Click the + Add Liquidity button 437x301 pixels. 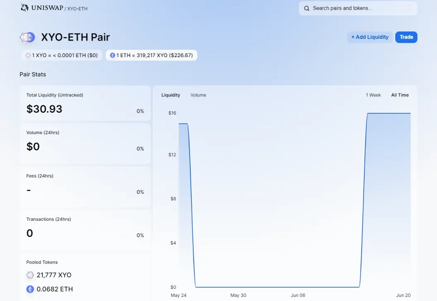click(x=370, y=37)
